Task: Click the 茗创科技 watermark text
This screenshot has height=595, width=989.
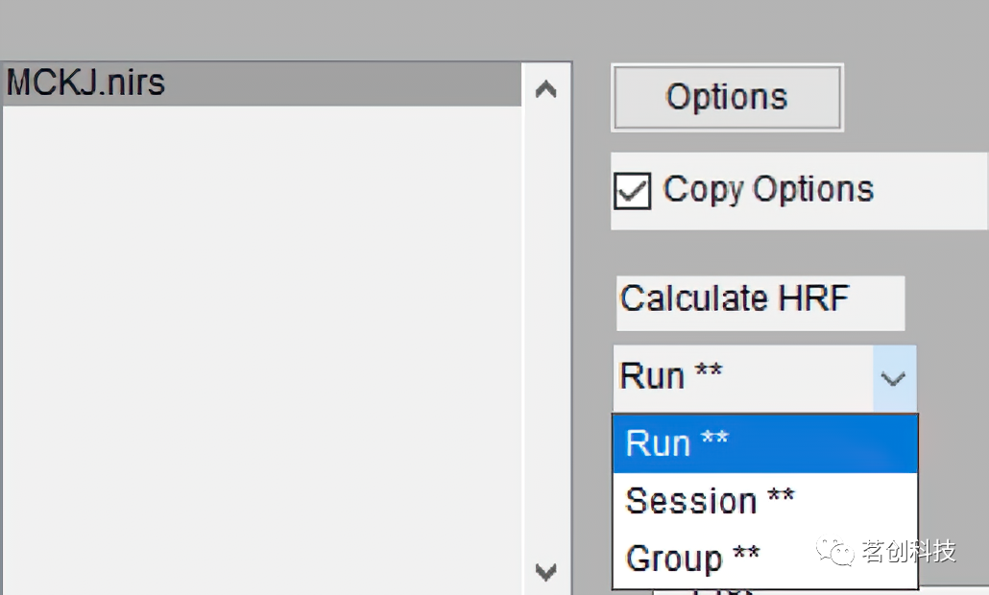Action: click(x=907, y=552)
